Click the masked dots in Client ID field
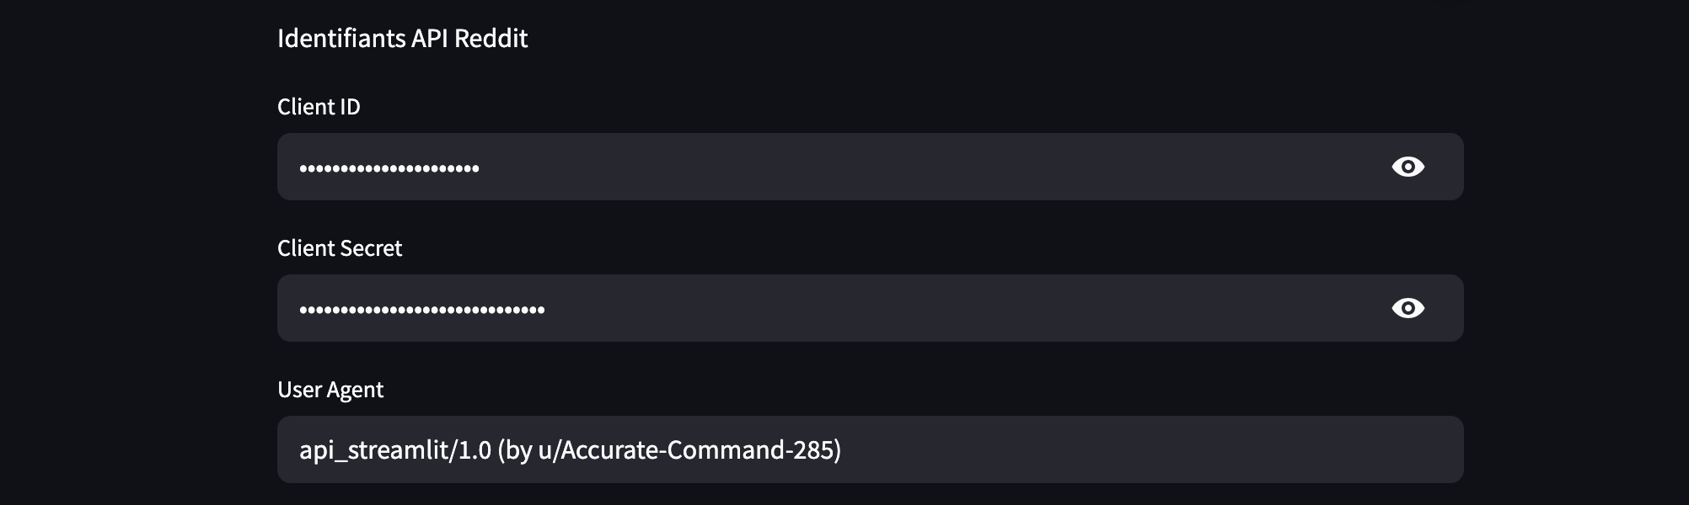1689x505 pixels. [389, 168]
